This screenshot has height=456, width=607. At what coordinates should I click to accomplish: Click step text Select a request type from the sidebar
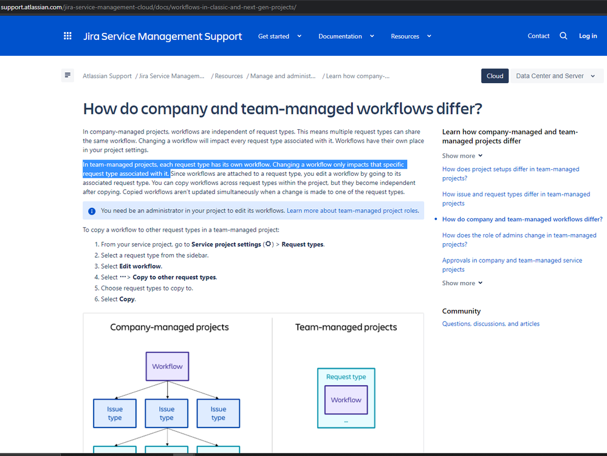pyautogui.click(x=155, y=255)
